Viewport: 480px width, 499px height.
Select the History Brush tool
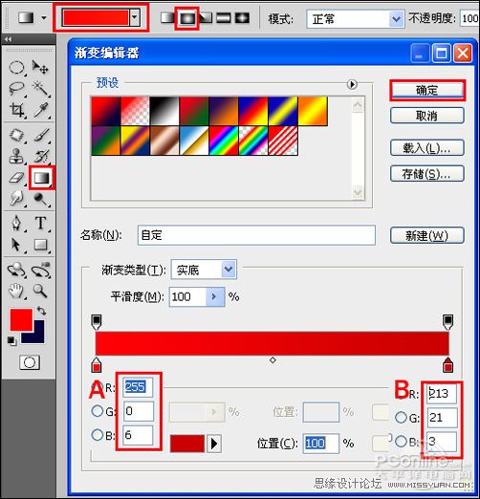pos(41,156)
